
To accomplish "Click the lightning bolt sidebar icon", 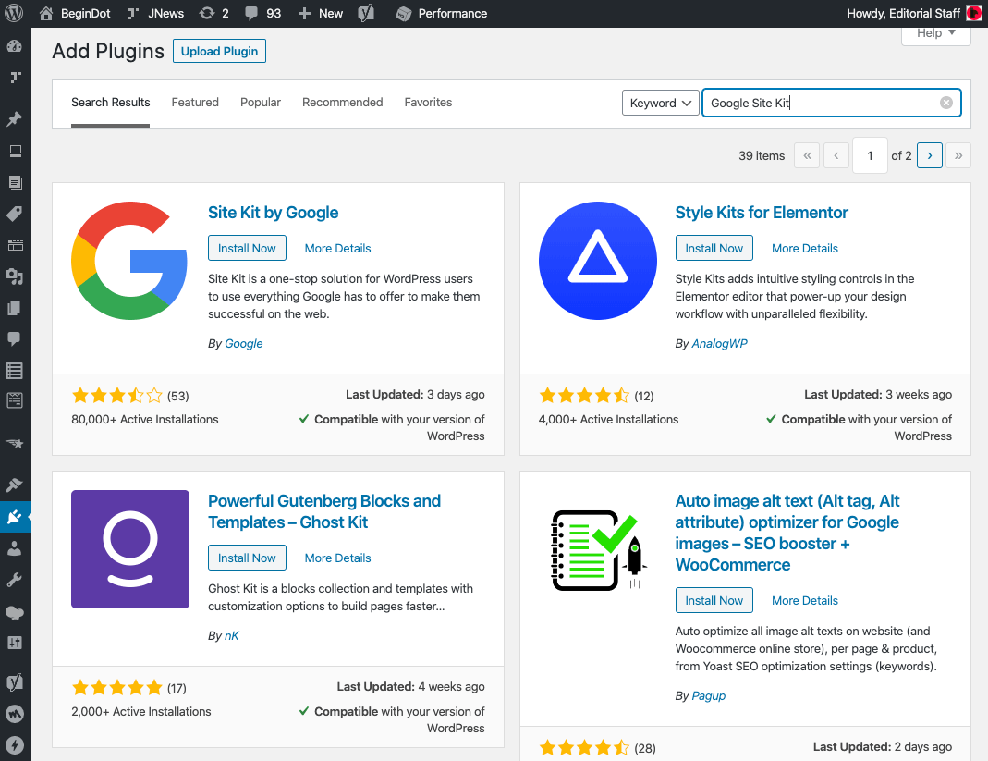I will 15,745.
